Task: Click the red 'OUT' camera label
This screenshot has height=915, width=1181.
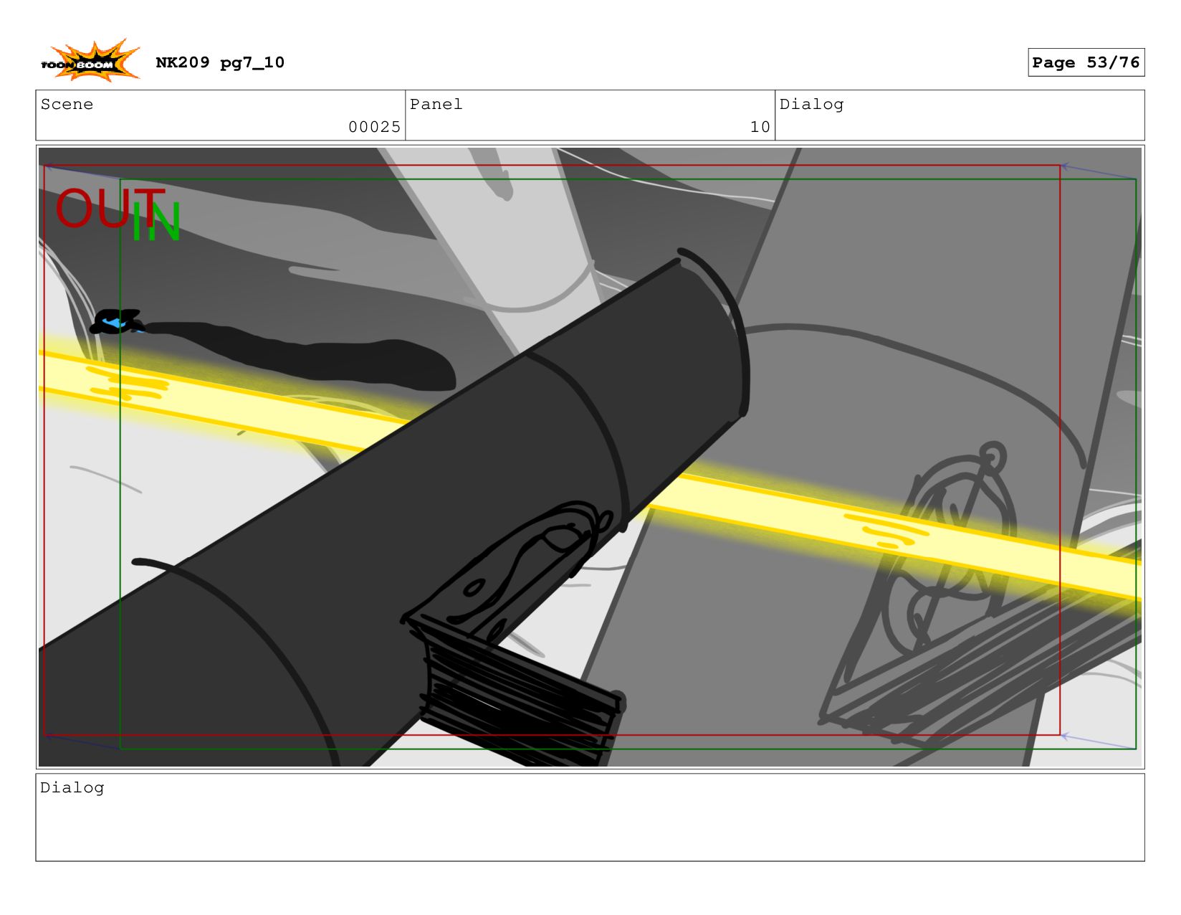Action: 109,208
